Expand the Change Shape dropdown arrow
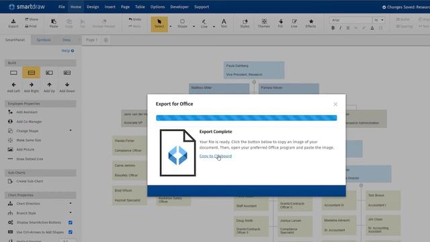Screen dimensions: 430x242 [x=71, y=130]
